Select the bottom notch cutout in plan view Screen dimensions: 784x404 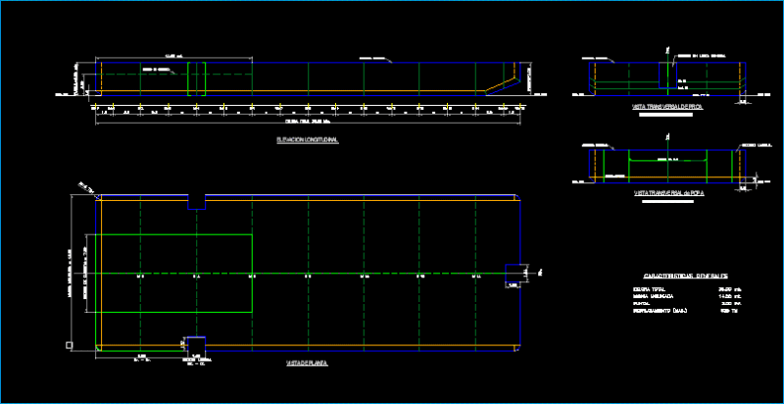pyautogui.click(x=197, y=344)
